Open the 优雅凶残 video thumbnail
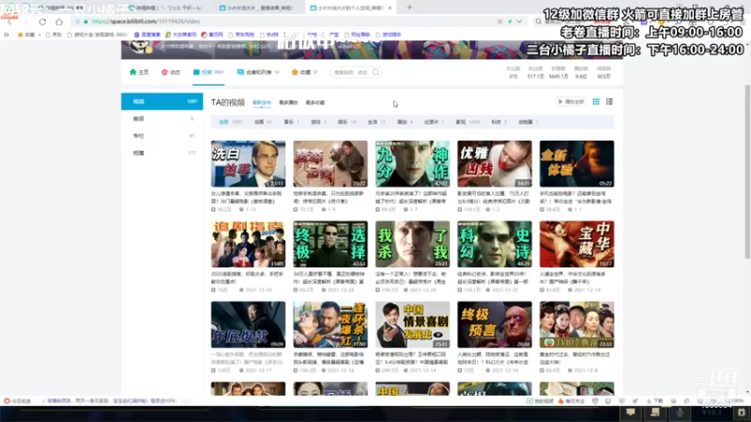 [495, 163]
